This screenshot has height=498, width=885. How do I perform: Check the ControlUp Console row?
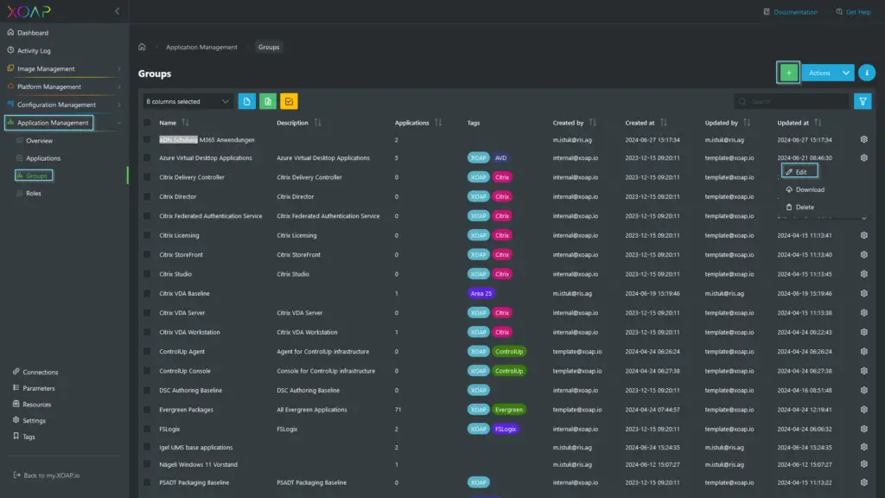click(147, 371)
